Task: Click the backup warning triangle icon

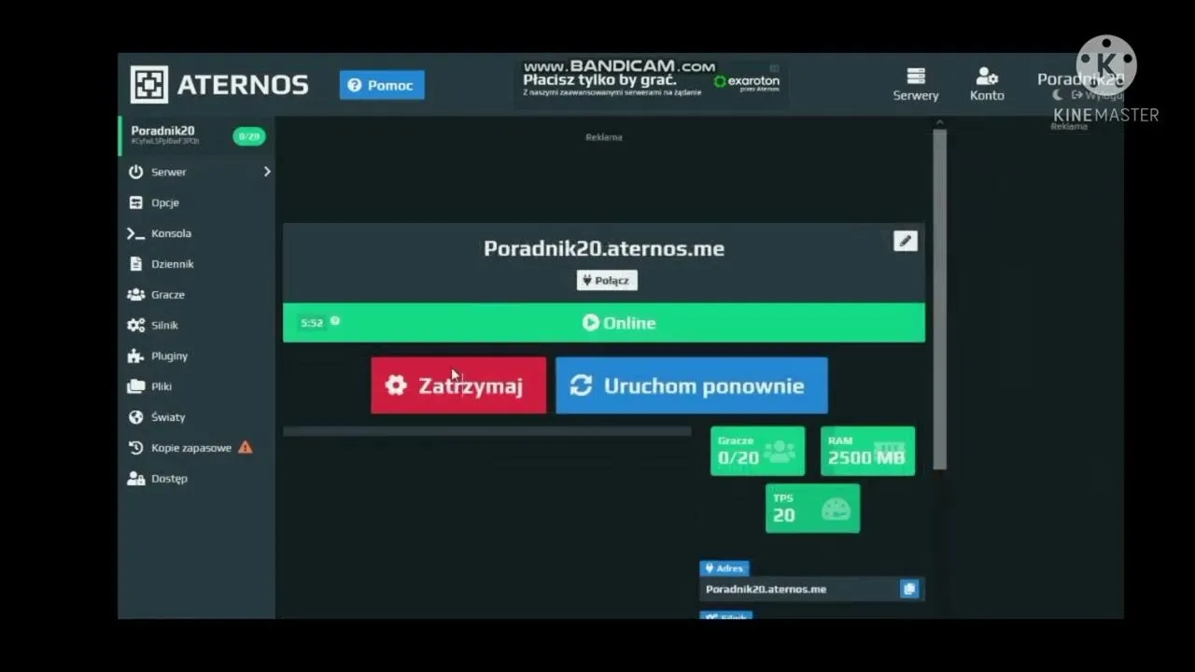Action: click(x=246, y=447)
